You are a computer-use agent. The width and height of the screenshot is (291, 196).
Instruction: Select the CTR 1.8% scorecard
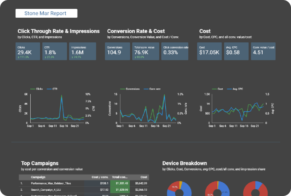(55, 51)
